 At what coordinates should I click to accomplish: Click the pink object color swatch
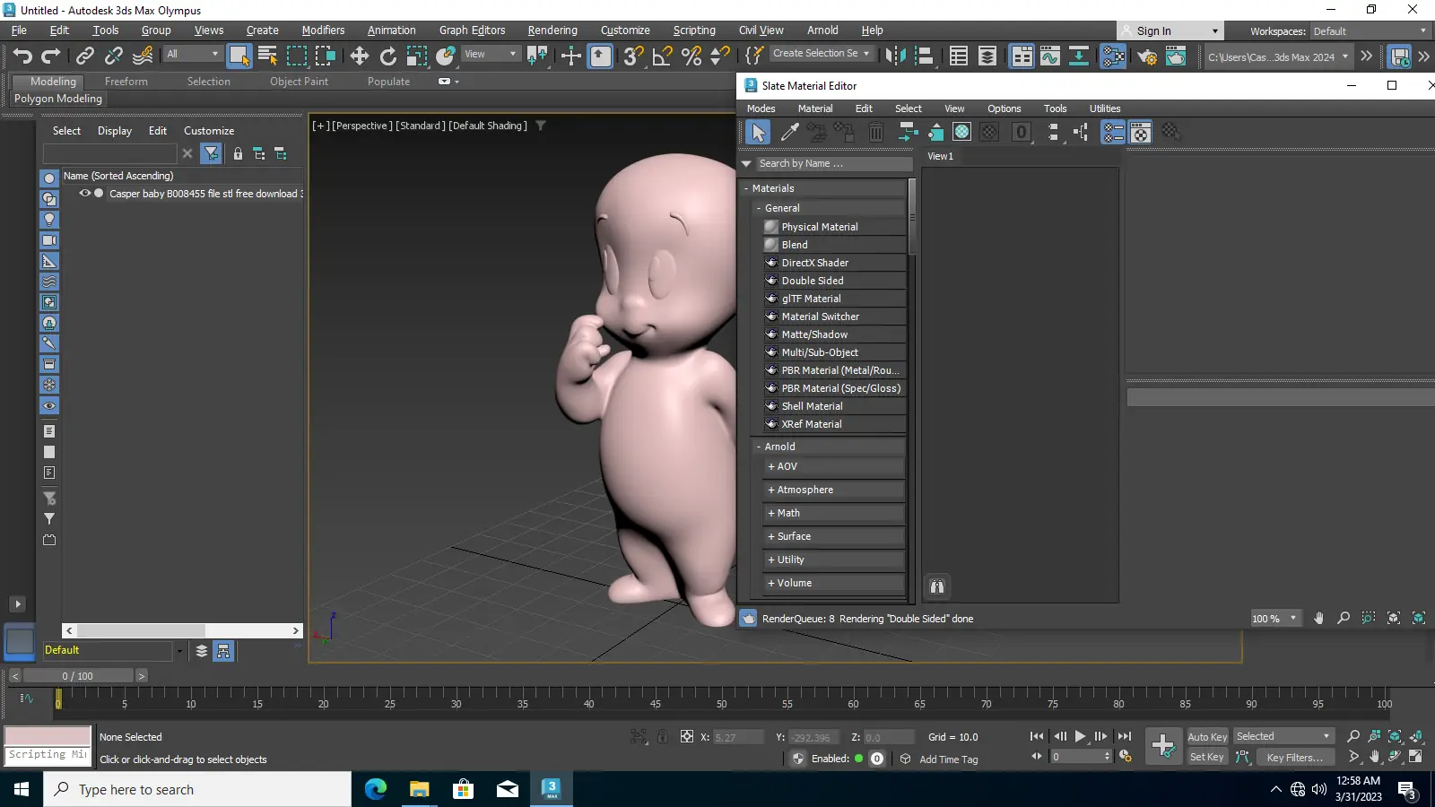48,736
